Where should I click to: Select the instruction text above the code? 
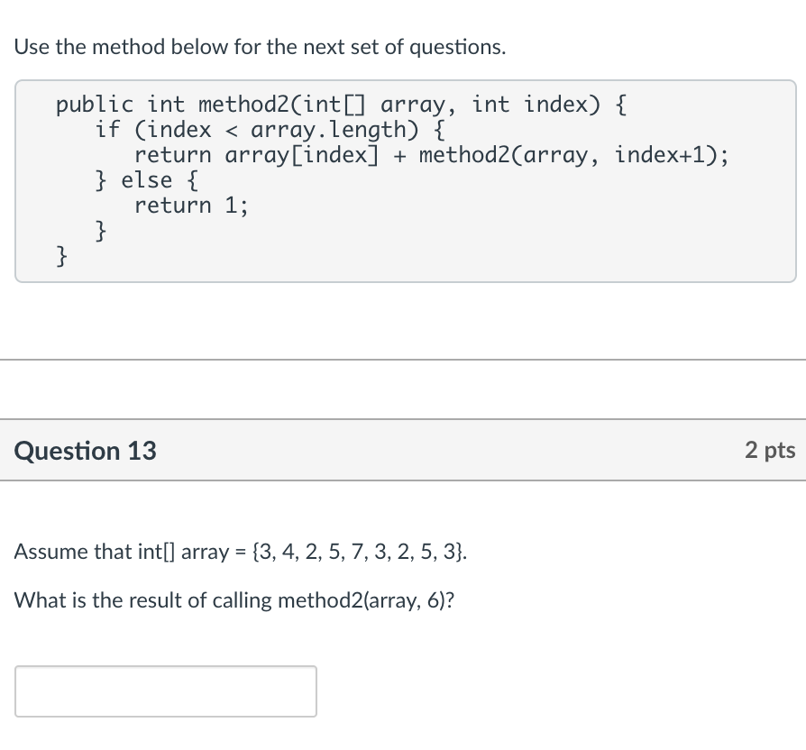260,47
